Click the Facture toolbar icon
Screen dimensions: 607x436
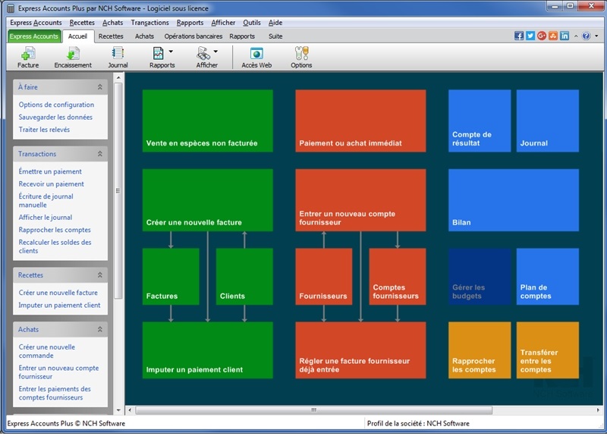pyautogui.click(x=28, y=58)
